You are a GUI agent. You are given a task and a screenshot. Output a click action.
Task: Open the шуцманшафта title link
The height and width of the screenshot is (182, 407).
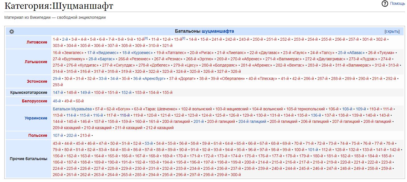tap(218, 31)
